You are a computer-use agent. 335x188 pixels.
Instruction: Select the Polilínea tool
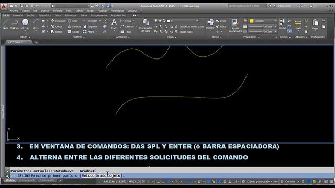(15, 24)
